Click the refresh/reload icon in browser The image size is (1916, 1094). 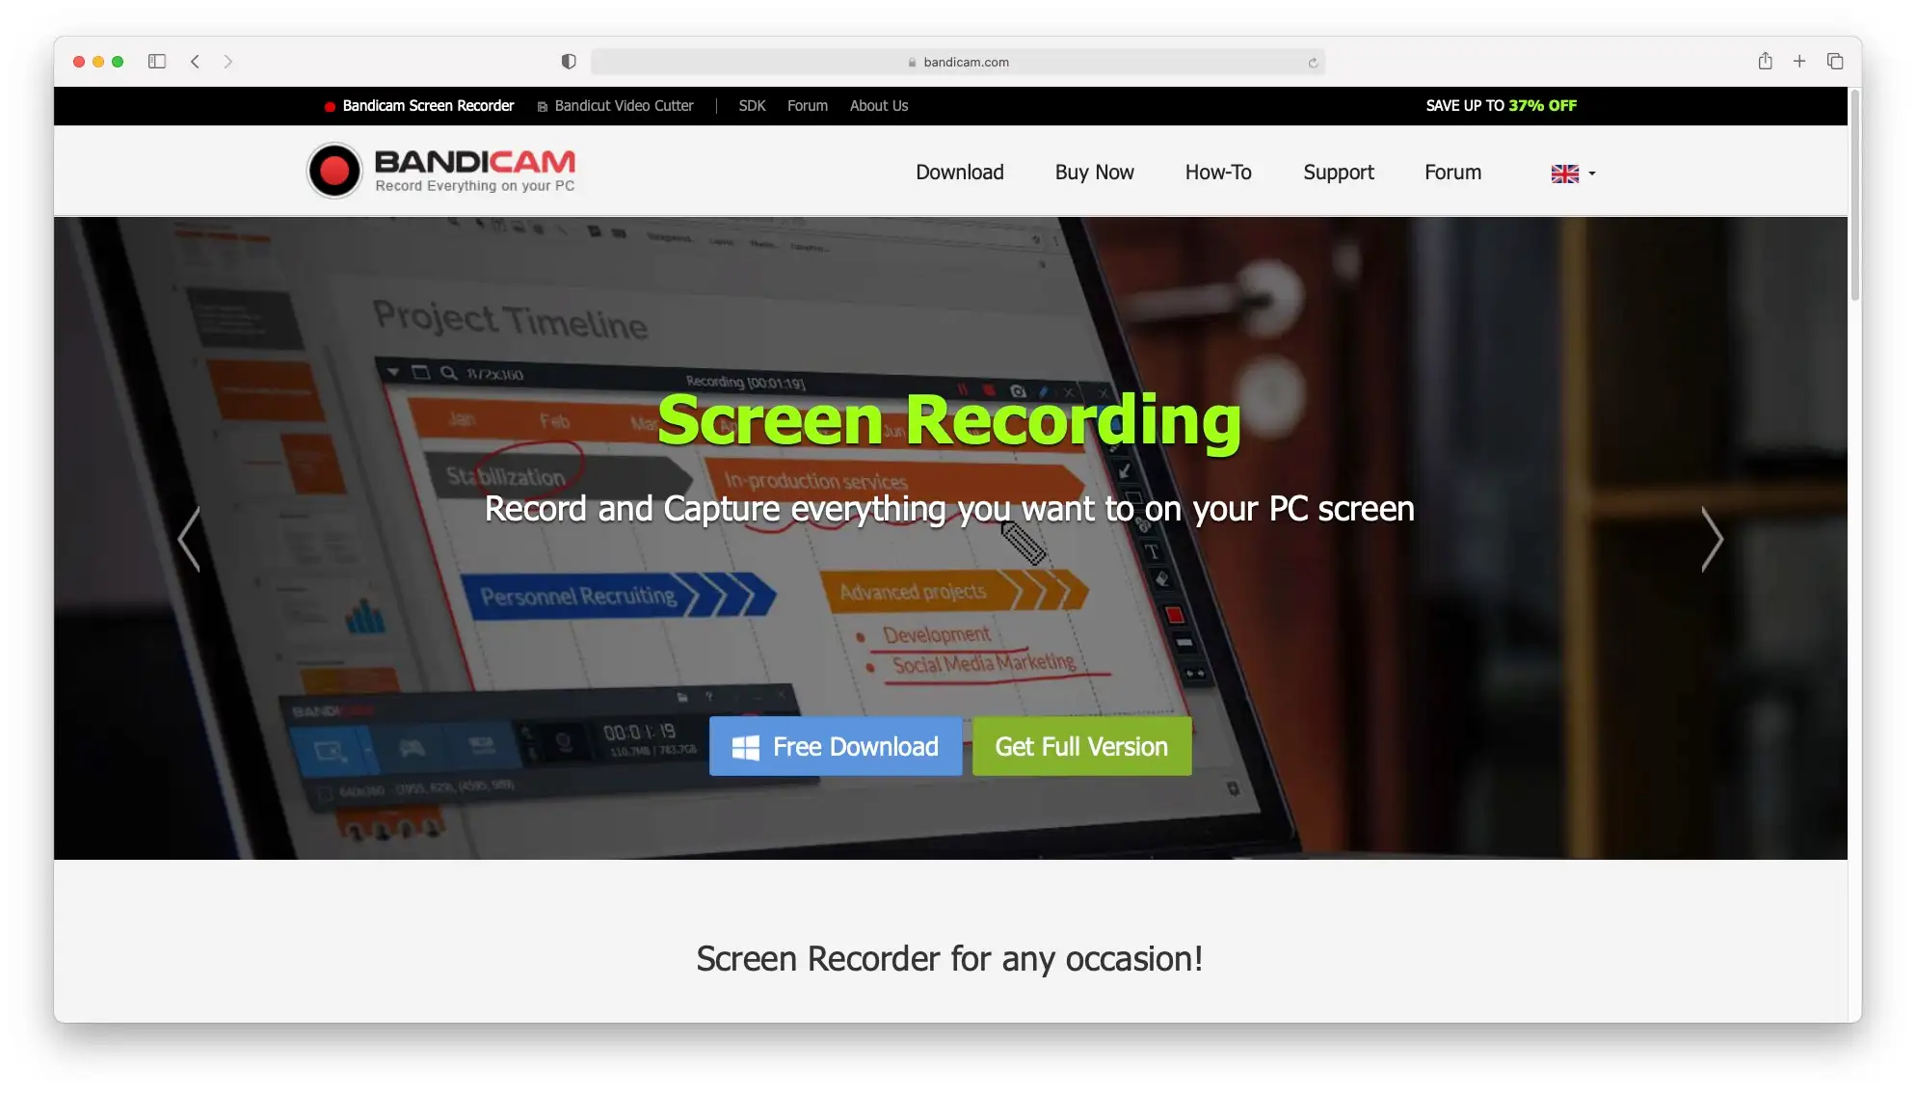click(1312, 62)
